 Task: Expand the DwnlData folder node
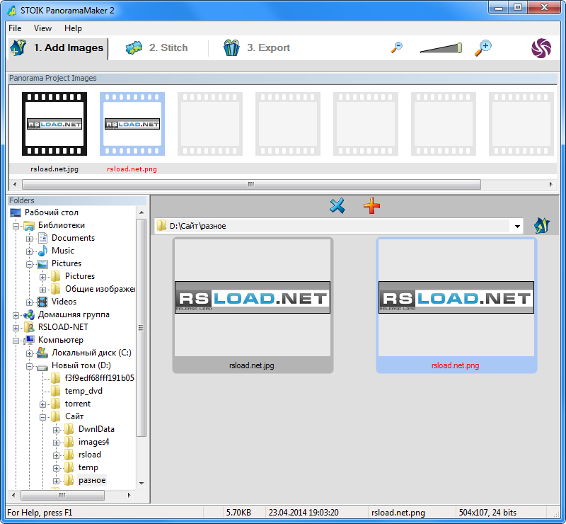[x=56, y=430]
